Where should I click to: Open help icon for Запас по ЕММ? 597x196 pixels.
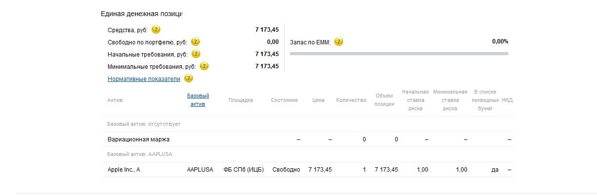(339, 42)
